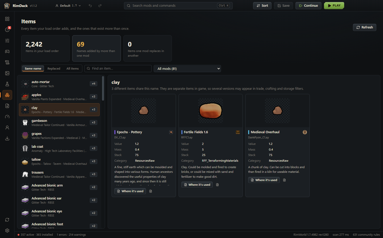Image resolution: width=383 pixels, height=238 pixels.
Task: Open the flask lab icon in sidebar
Action: [7, 84]
